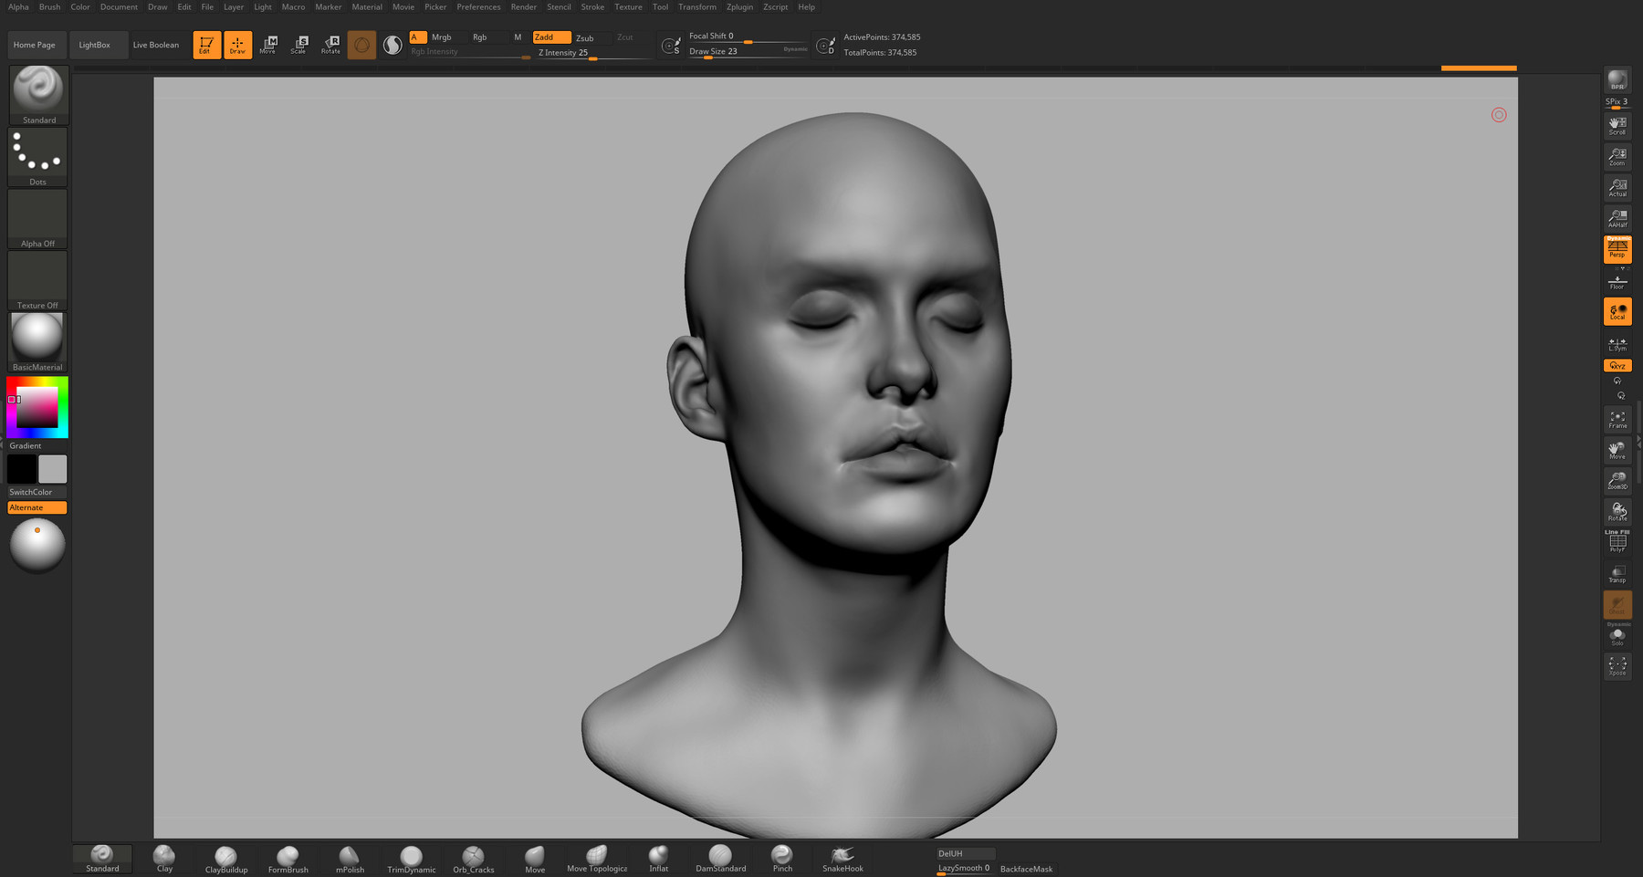Open the Tool menu
This screenshot has width=1643, height=877.
[x=660, y=6]
